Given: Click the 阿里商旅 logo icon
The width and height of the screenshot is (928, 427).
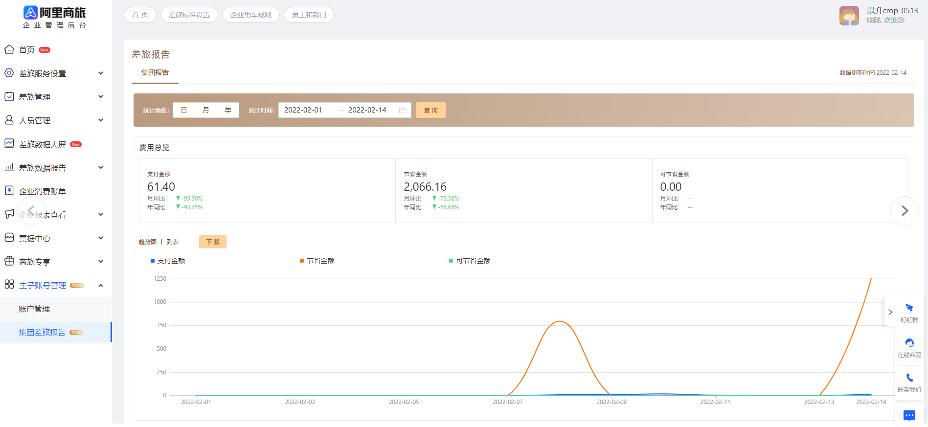Looking at the screenshot, I should point(30,12).
